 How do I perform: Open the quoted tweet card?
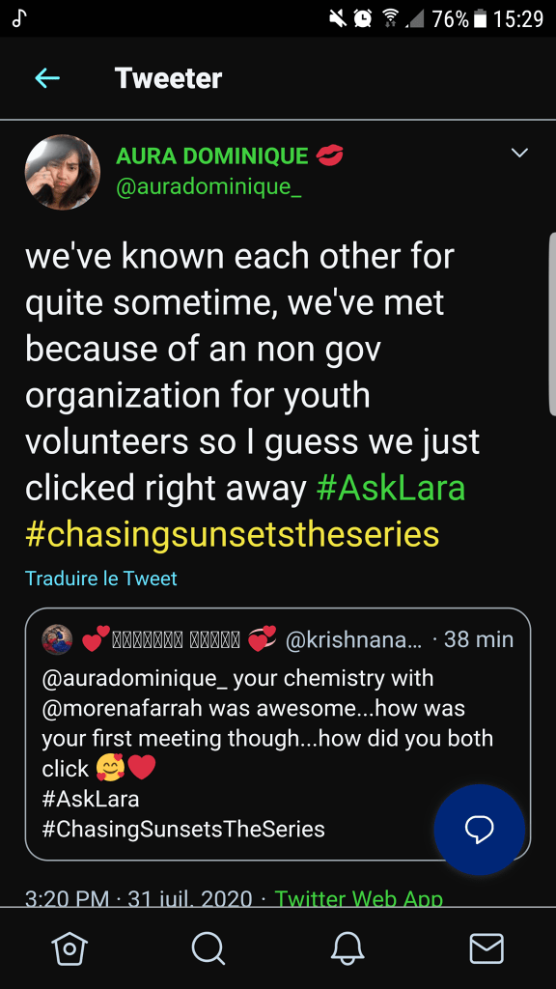coord(278,734)
